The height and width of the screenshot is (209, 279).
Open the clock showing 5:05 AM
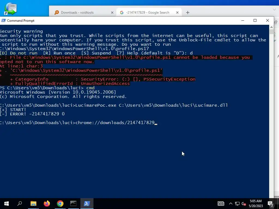256,204
